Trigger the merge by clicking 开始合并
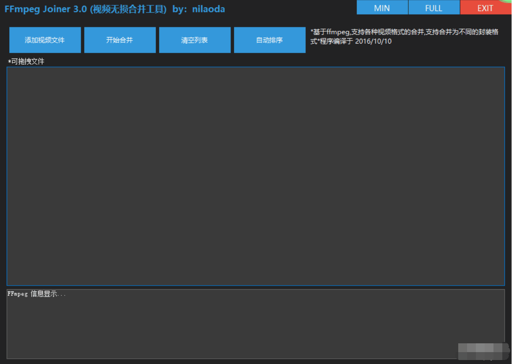Viewport: 512px width, 364px height. pos(119,40)
